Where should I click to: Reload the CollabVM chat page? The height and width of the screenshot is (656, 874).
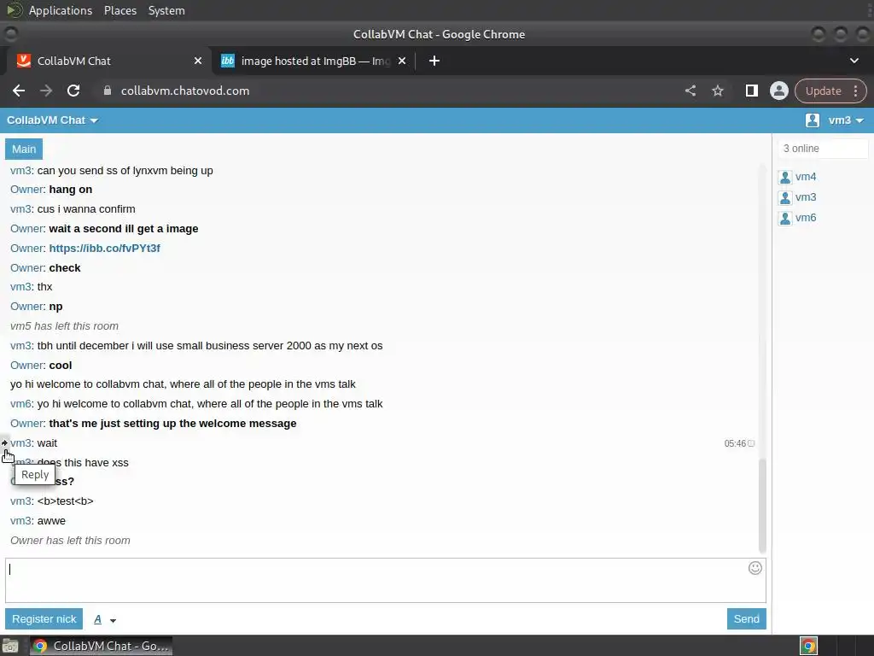tap(73, 91)
